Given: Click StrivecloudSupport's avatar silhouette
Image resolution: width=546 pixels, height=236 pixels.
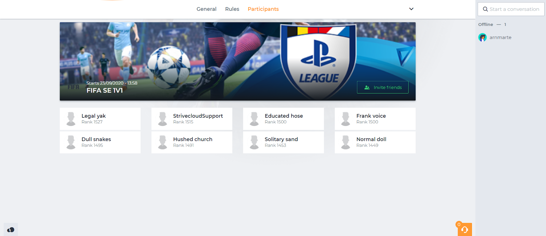Looking at the screenshot, I should point(163,119).
